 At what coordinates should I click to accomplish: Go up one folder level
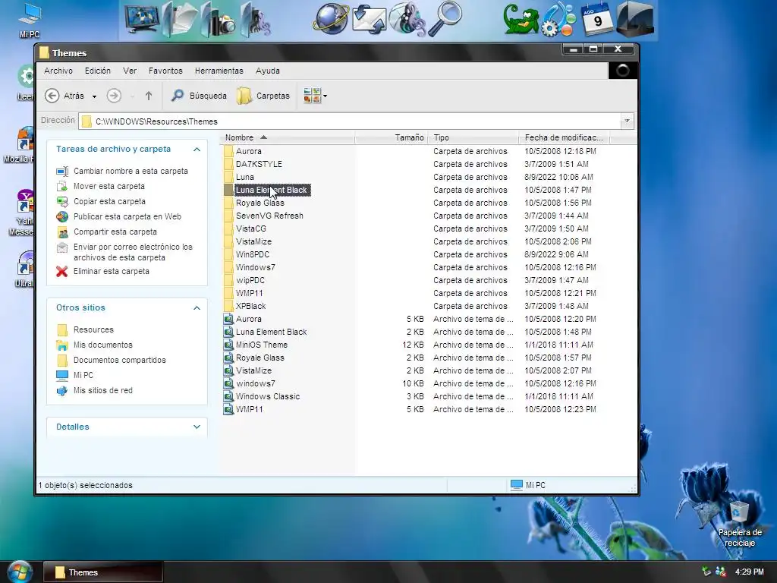point(149,96)
